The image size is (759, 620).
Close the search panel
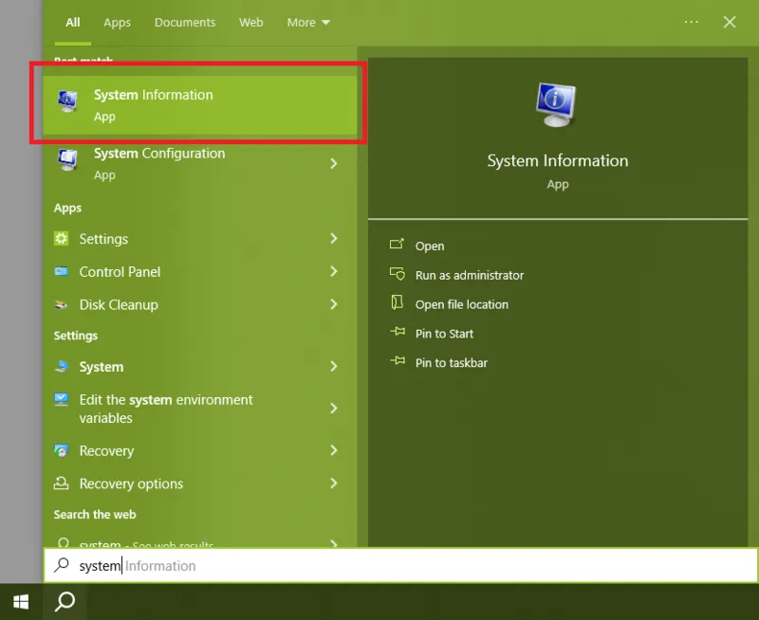point(730,22)
